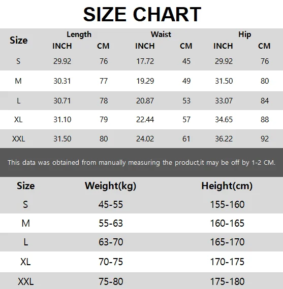This screenshot has width=283, height=289.
Task: Click size L hip value 33.07
Action: pos(224,100)
